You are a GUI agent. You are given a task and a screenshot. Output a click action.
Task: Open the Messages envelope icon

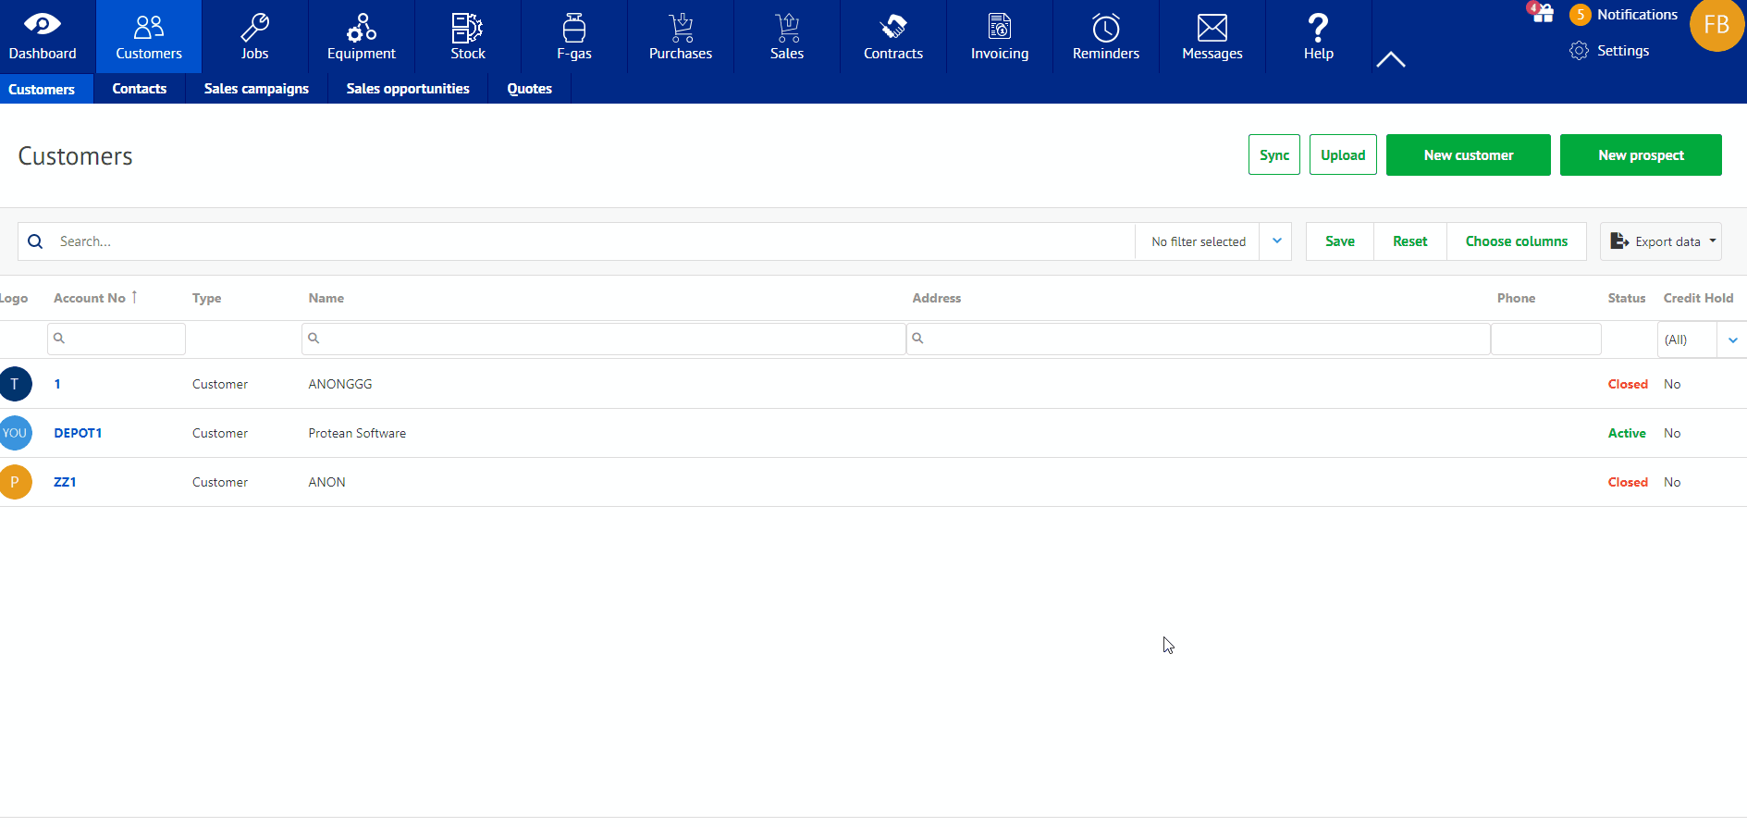click(1212, 28)
